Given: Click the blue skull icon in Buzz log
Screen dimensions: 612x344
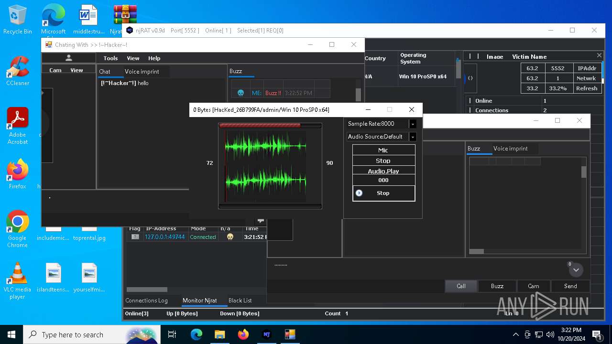Looking at the screenshot, I should pos(241,93).
